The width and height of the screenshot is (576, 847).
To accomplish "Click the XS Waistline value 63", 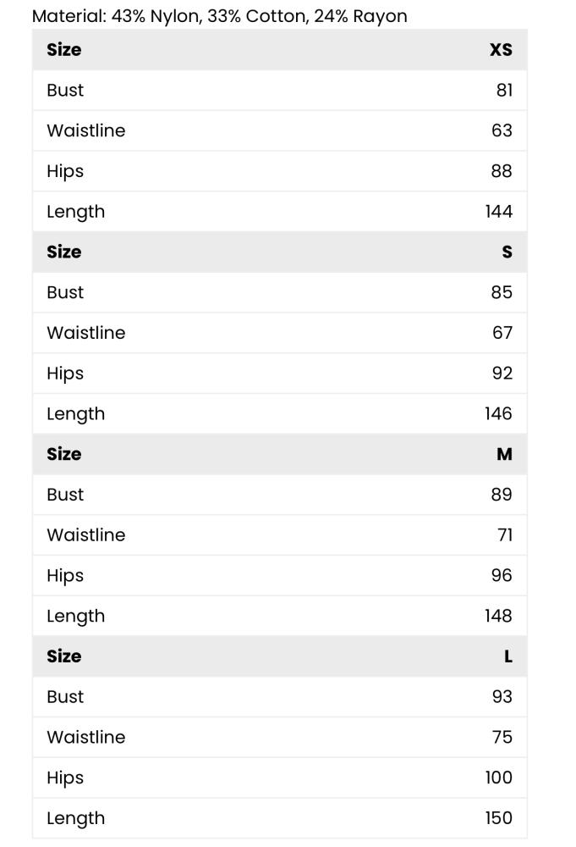I will click(x=502, y=130).
